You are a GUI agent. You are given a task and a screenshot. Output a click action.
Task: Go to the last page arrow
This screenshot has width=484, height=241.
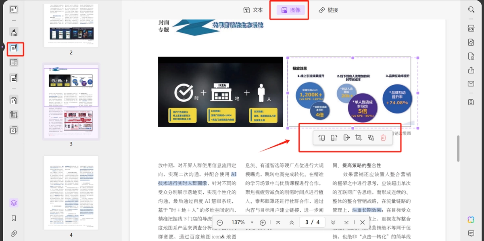point(346,222)
